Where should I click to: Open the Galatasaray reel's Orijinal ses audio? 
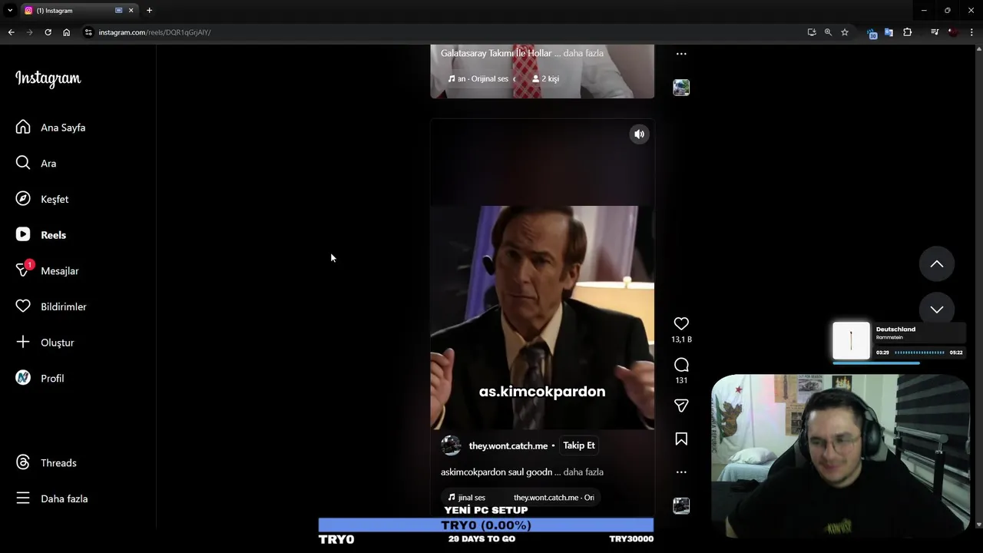click(482, 79)
